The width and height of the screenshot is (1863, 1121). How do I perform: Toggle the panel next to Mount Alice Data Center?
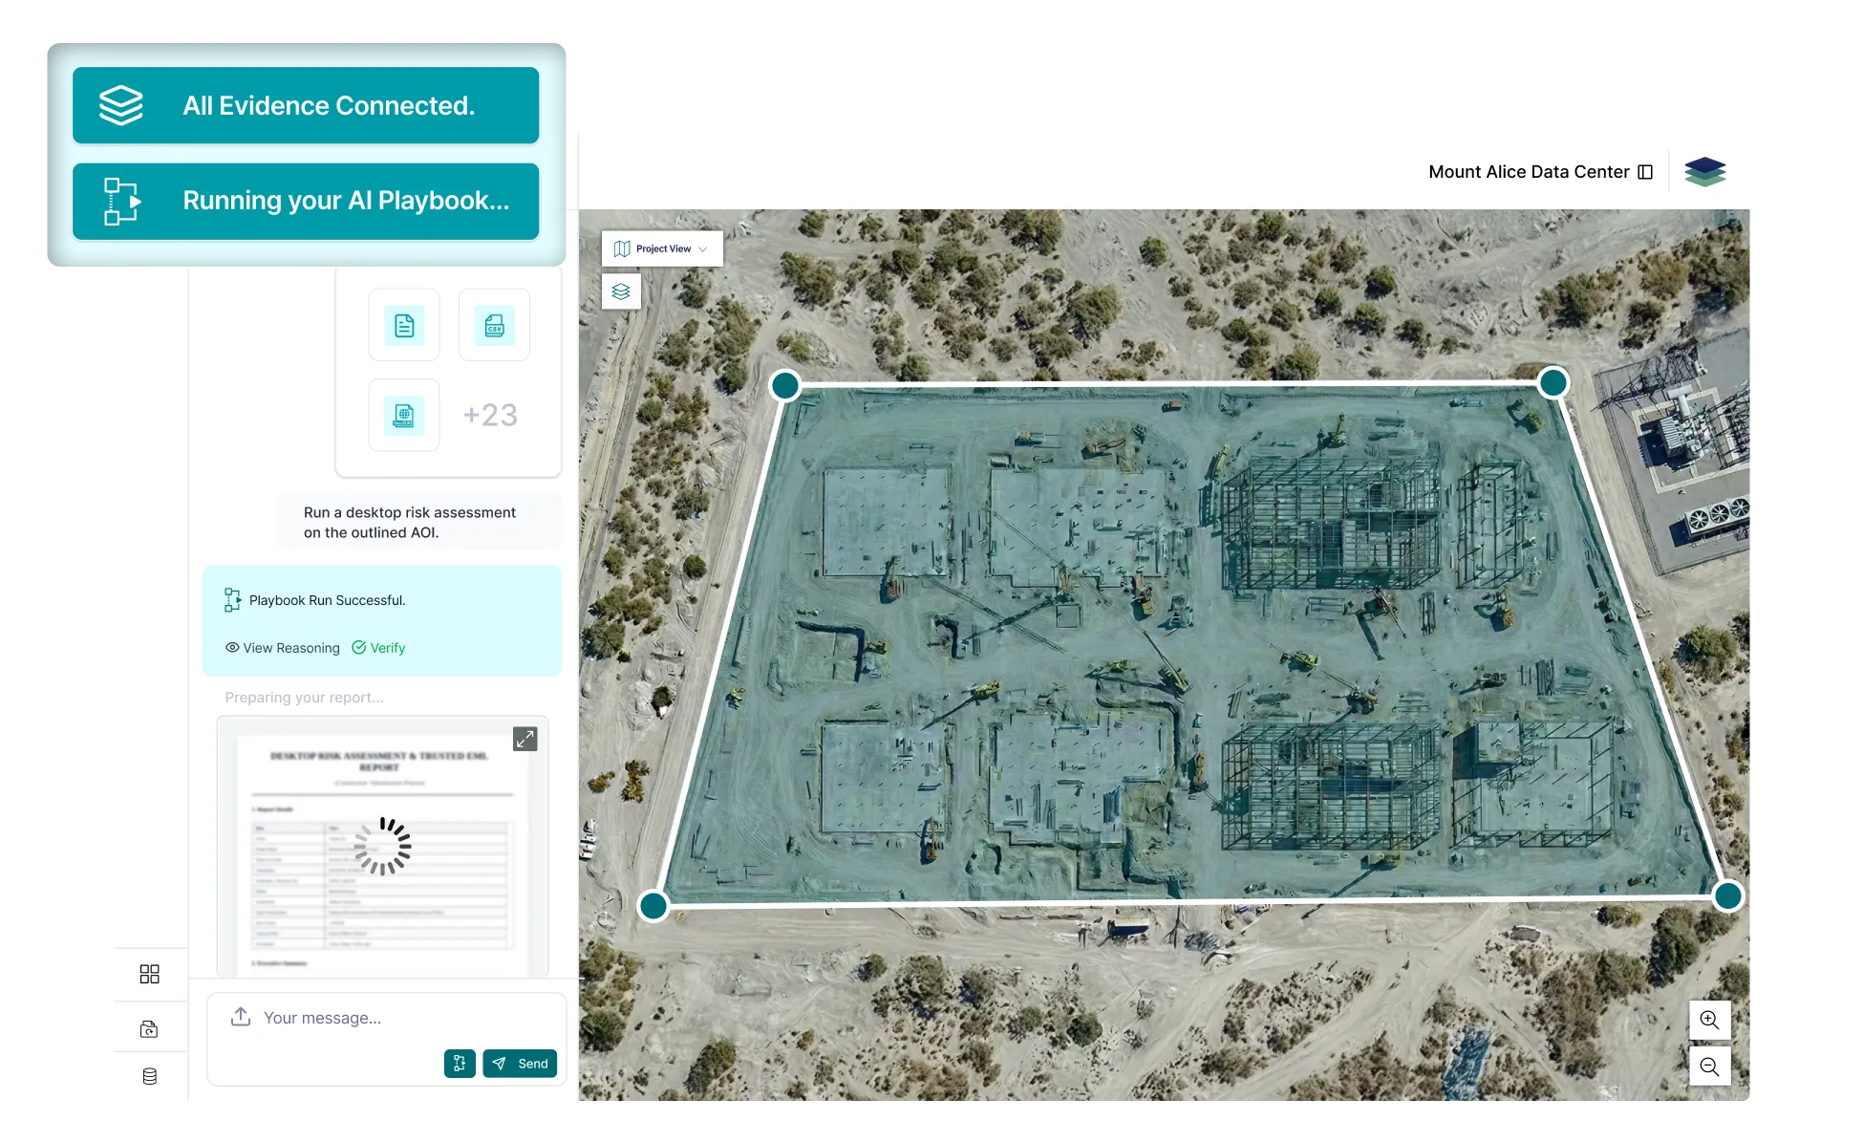[x=1645, y=172]
